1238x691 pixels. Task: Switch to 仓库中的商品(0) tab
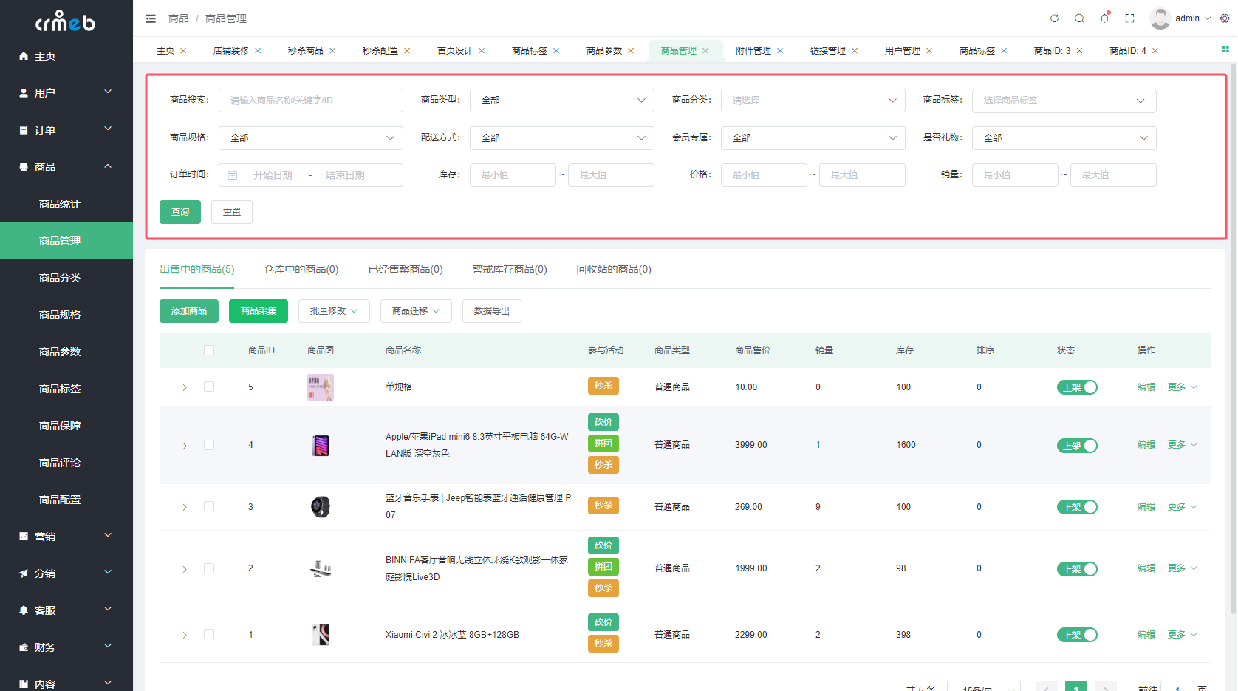pyautogui.click(x=301, y=269)
